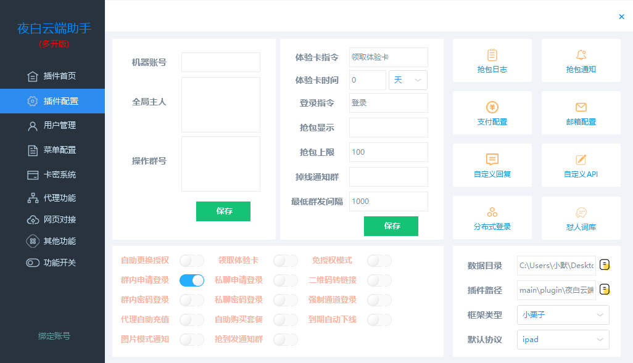Screen dimensions: 633x363
Task: Enable the 自助更换授权 toggle
Action: point(192,261)
